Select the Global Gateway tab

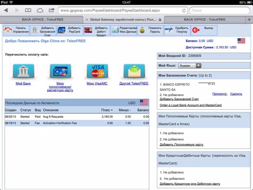pos(124,20)
